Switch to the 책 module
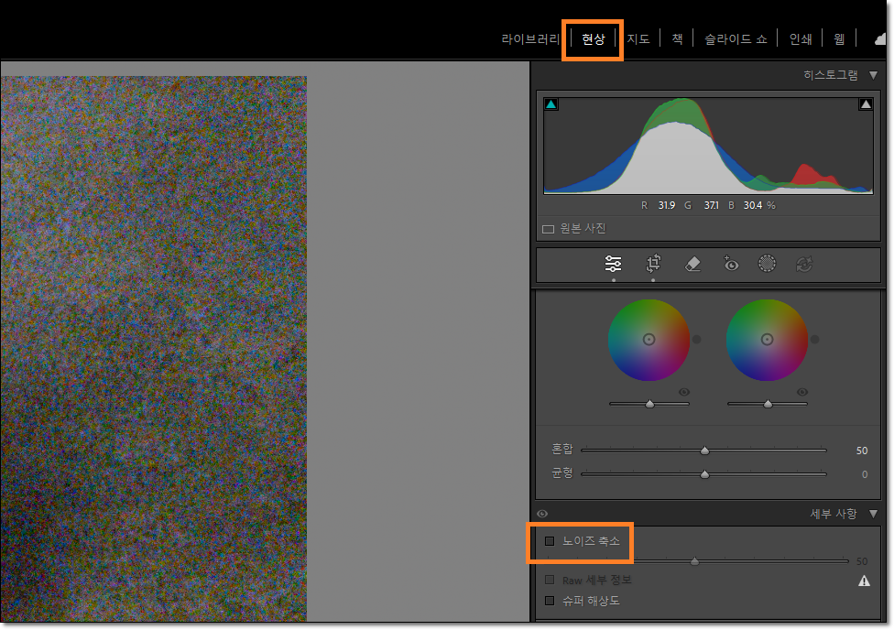 point(677,38)
